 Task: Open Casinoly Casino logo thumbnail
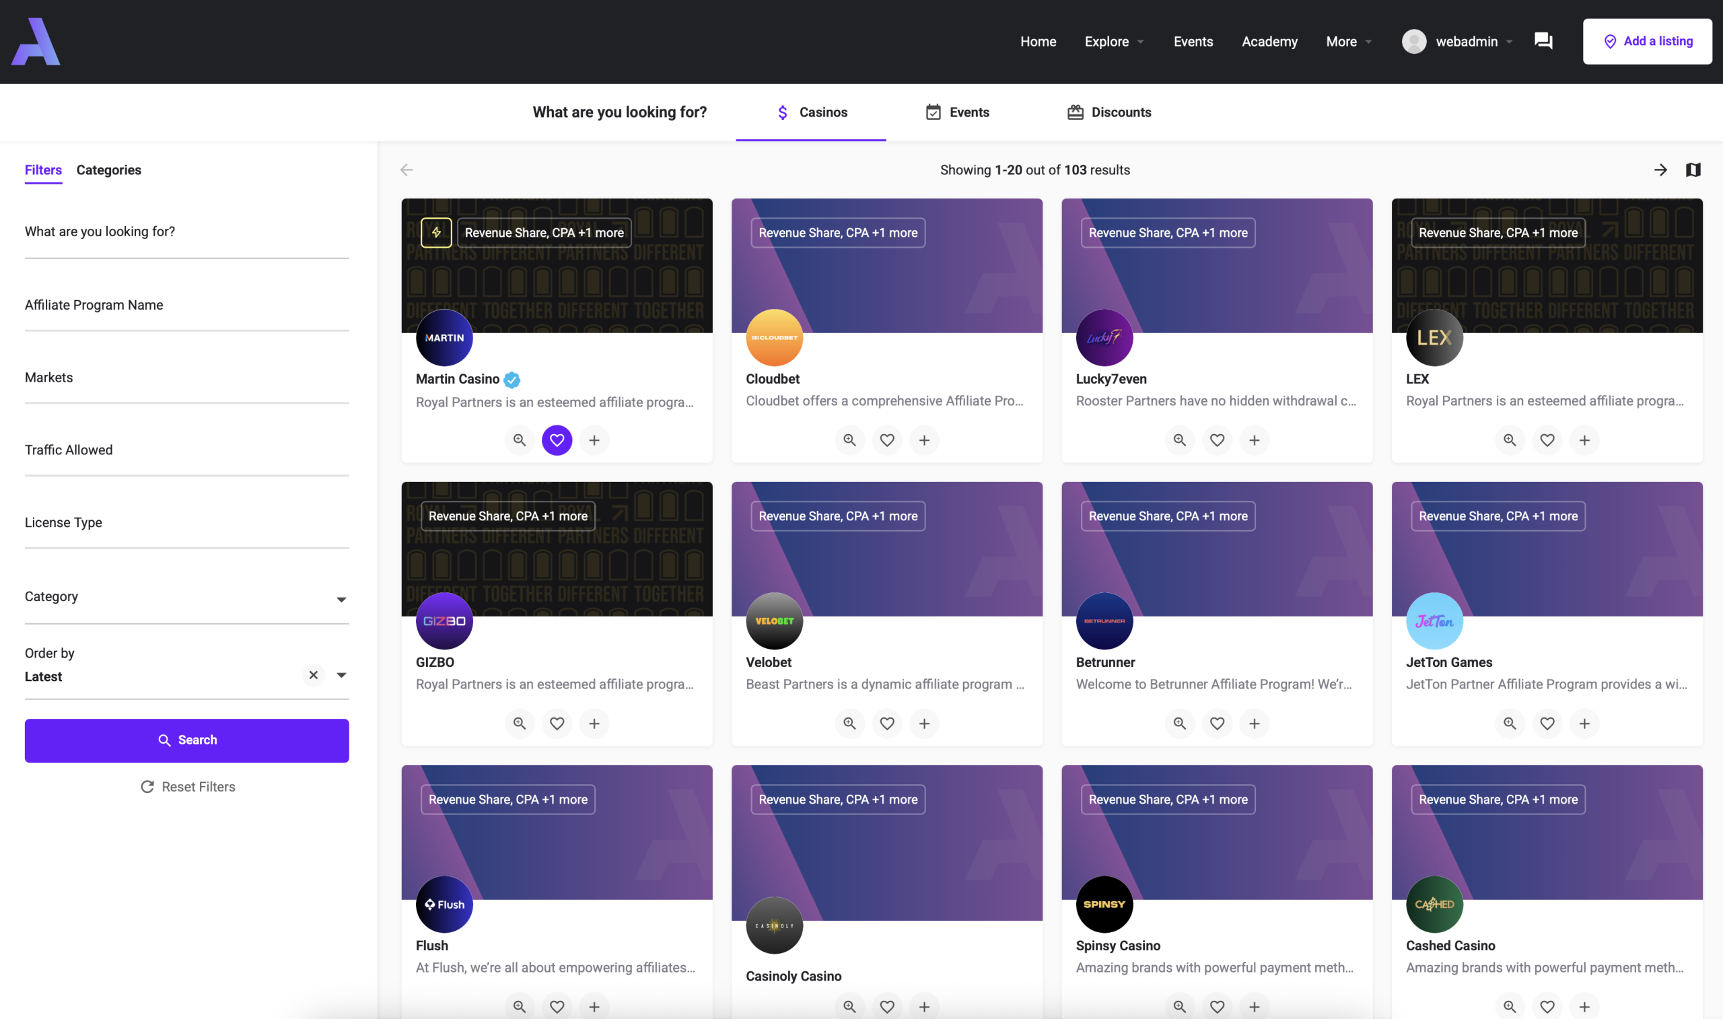pyautogui.click(x=774, y=925)
